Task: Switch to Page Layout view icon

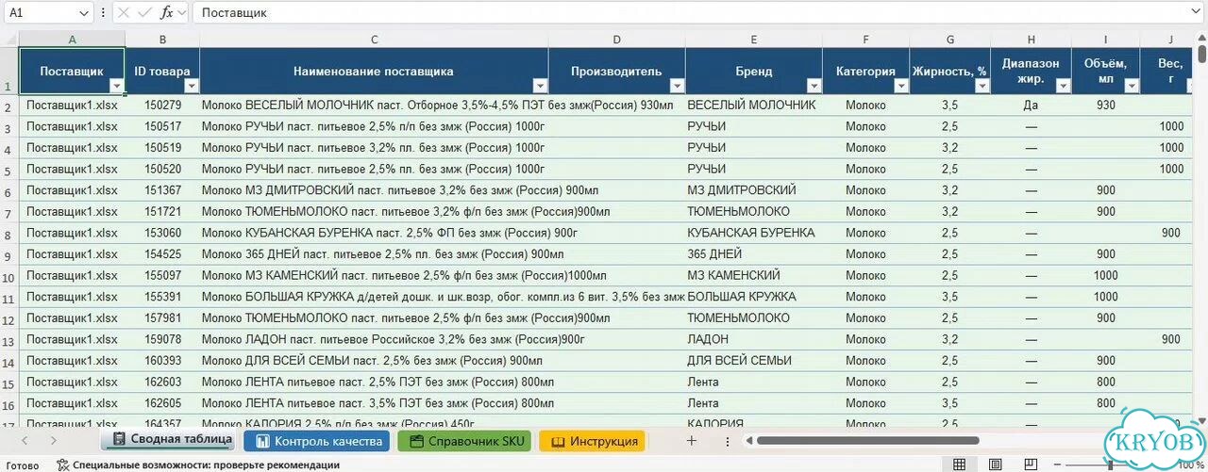Action: tap(995, 464)
